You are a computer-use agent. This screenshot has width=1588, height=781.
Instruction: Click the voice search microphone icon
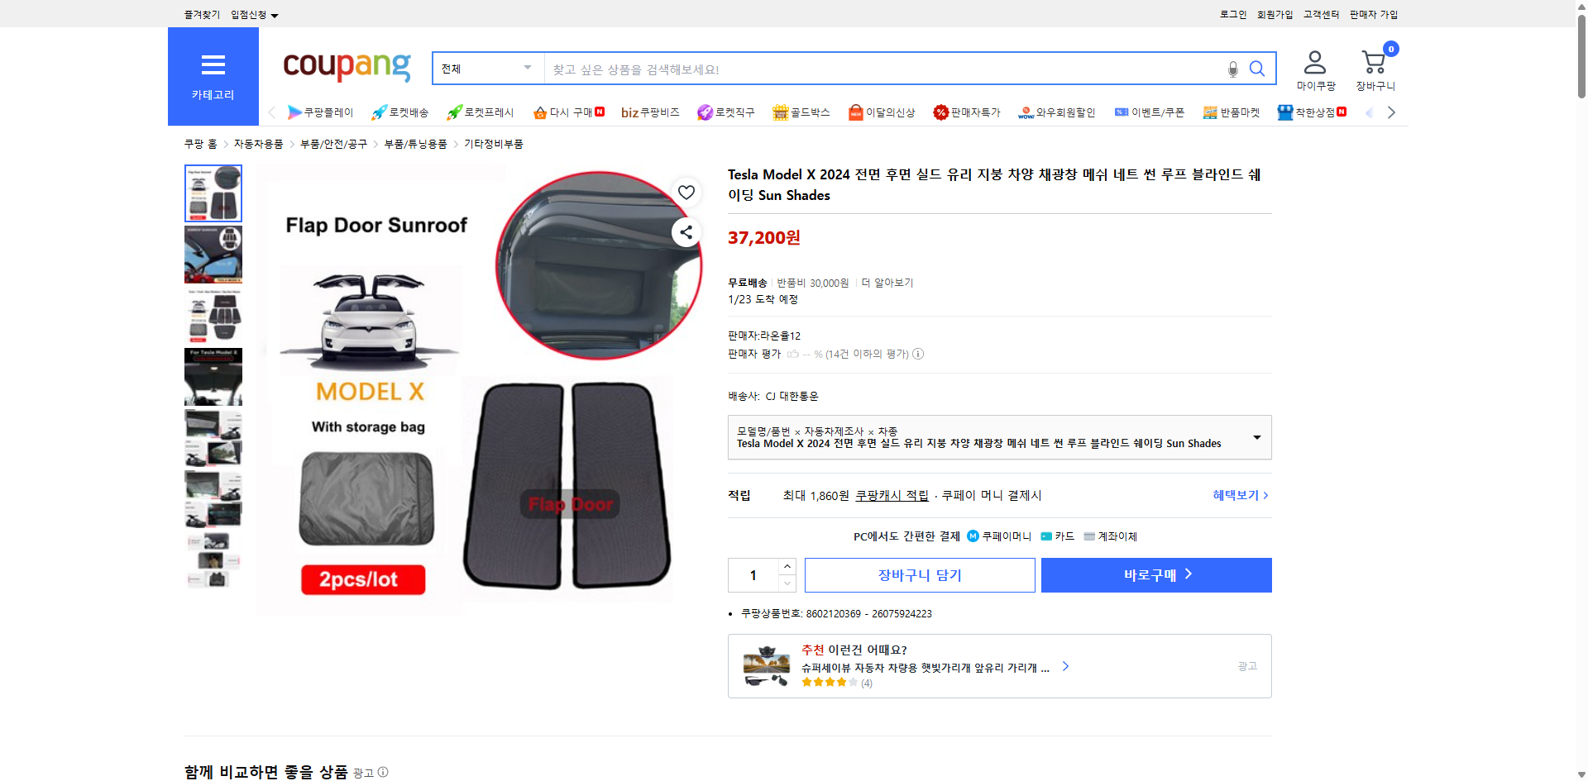click(x=1232, y=69)
